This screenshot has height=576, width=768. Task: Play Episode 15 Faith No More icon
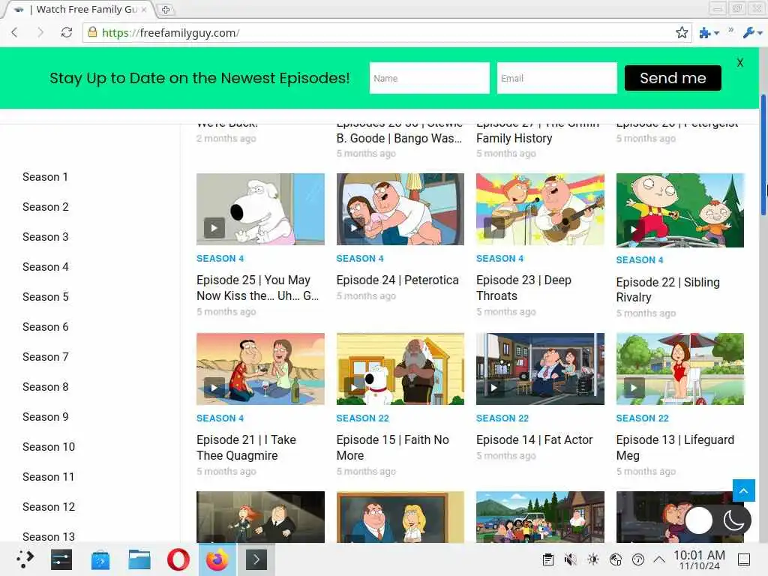click(x=354, y=388)
